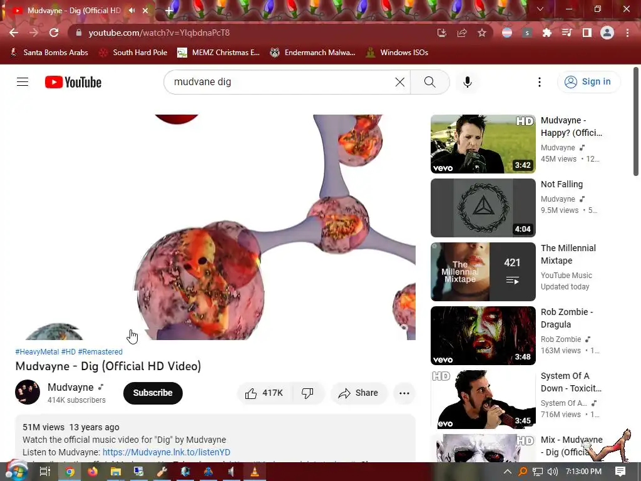Click the Sign in button

[588, 82]
